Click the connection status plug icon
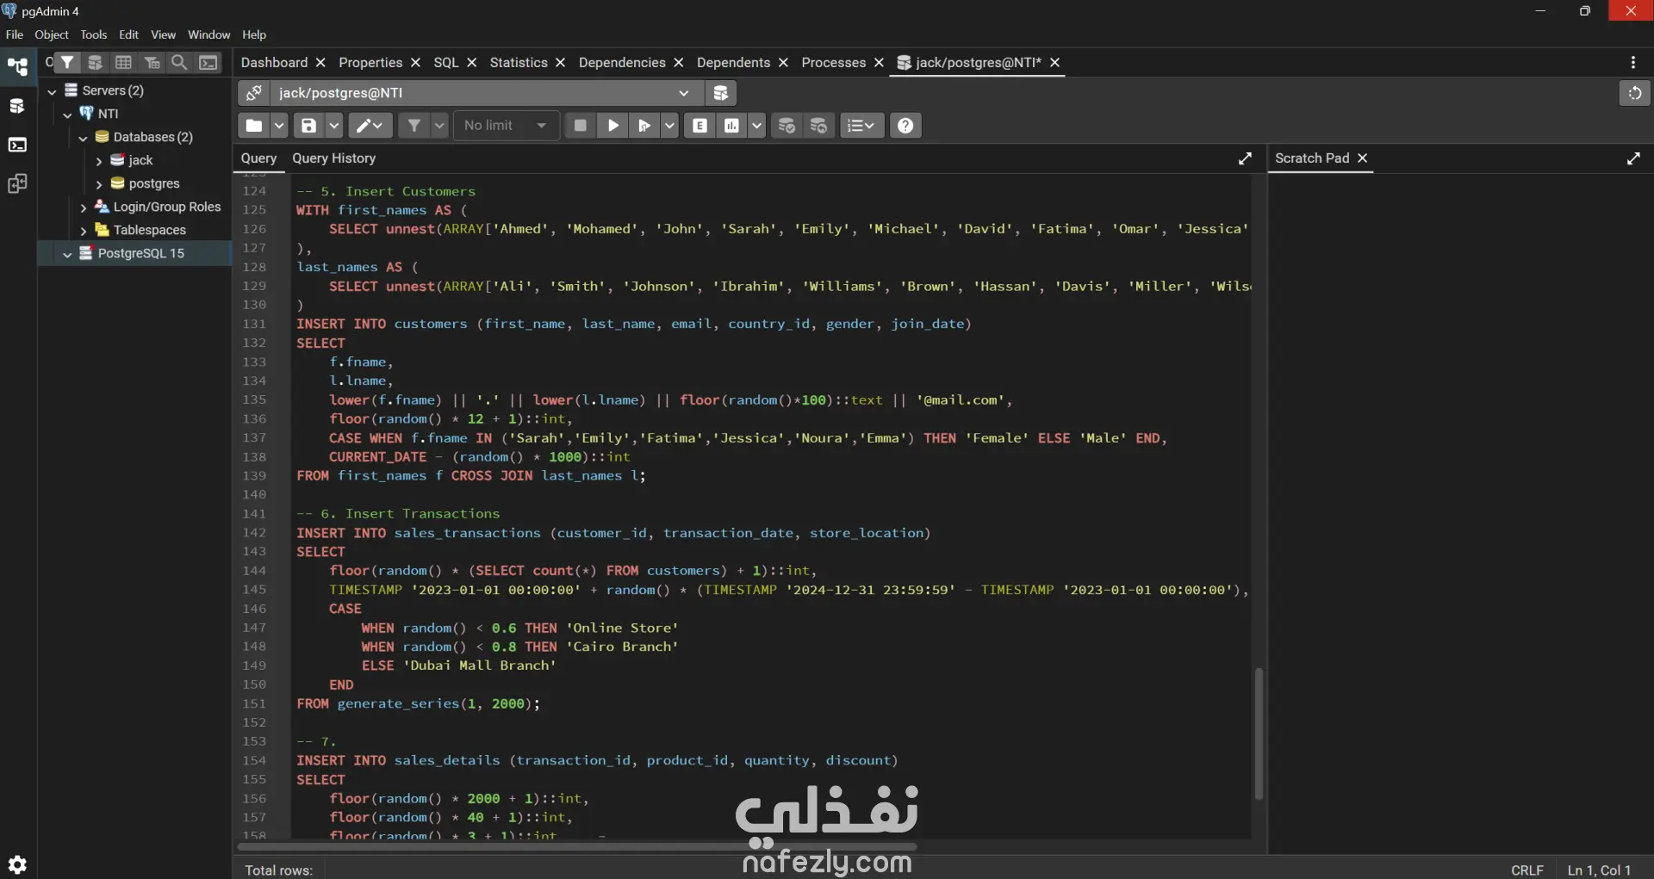 click(x=254, y=93)
